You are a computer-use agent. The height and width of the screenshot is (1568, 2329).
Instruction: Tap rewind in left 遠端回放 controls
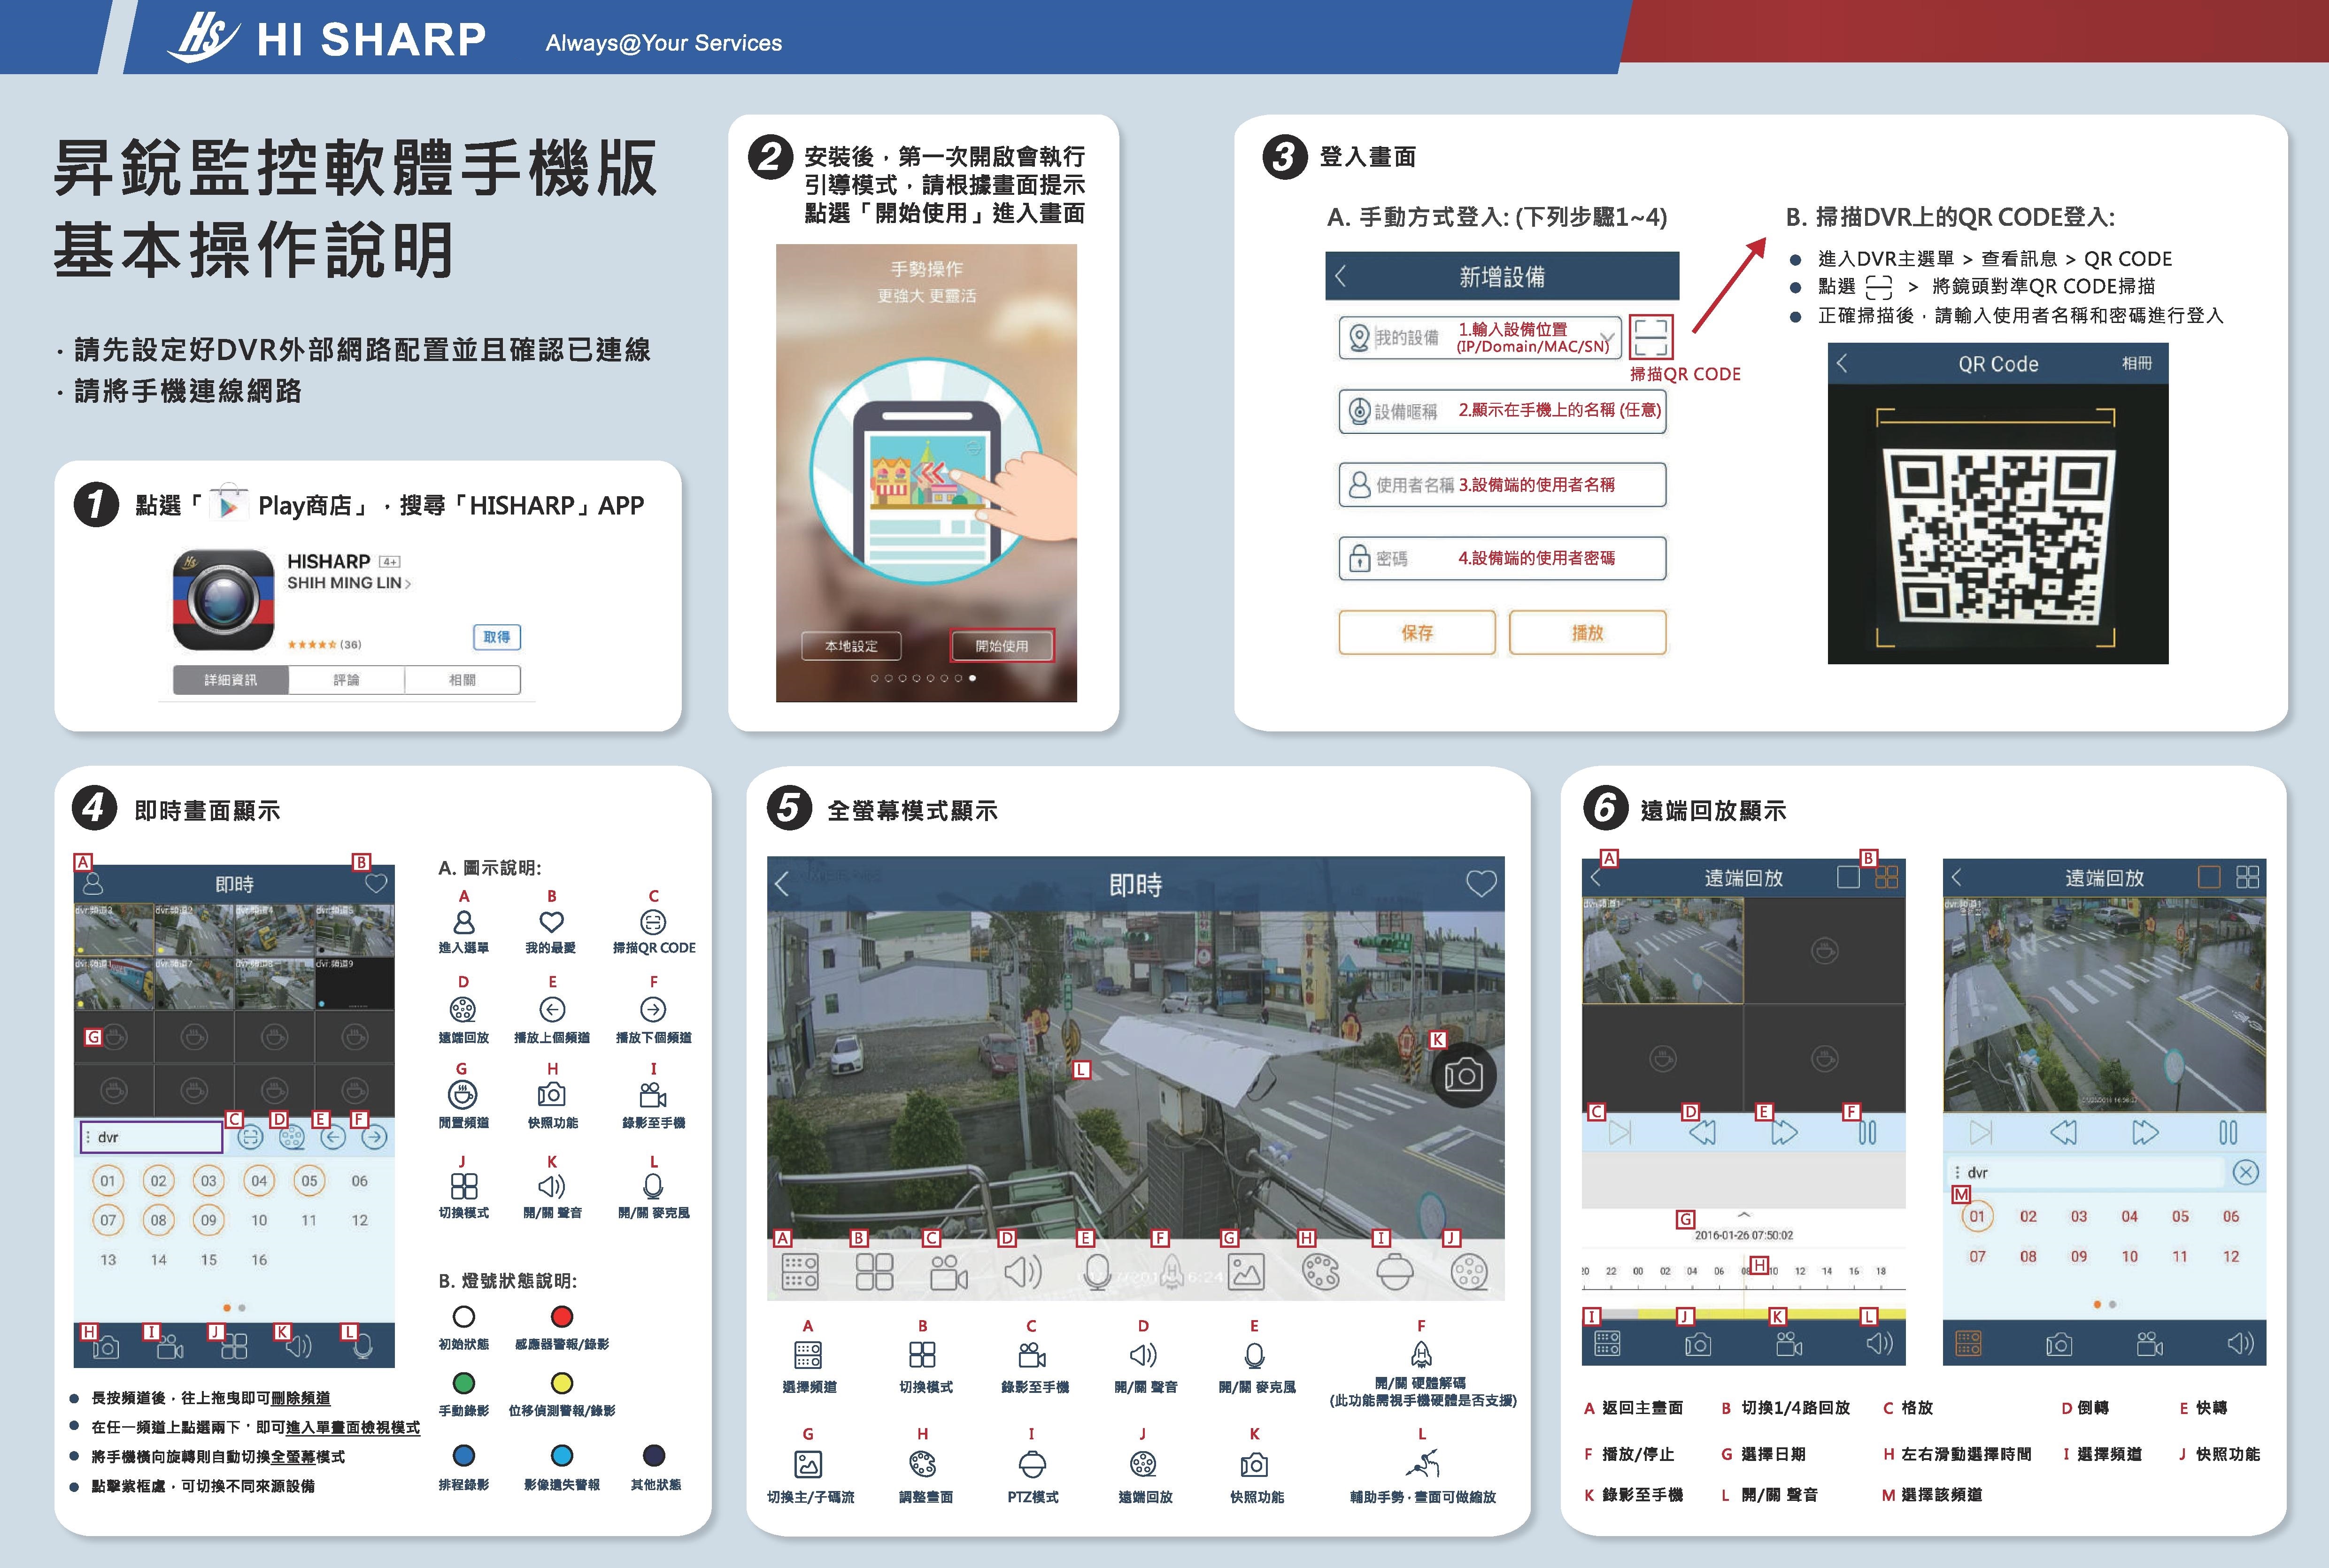1702,1133
